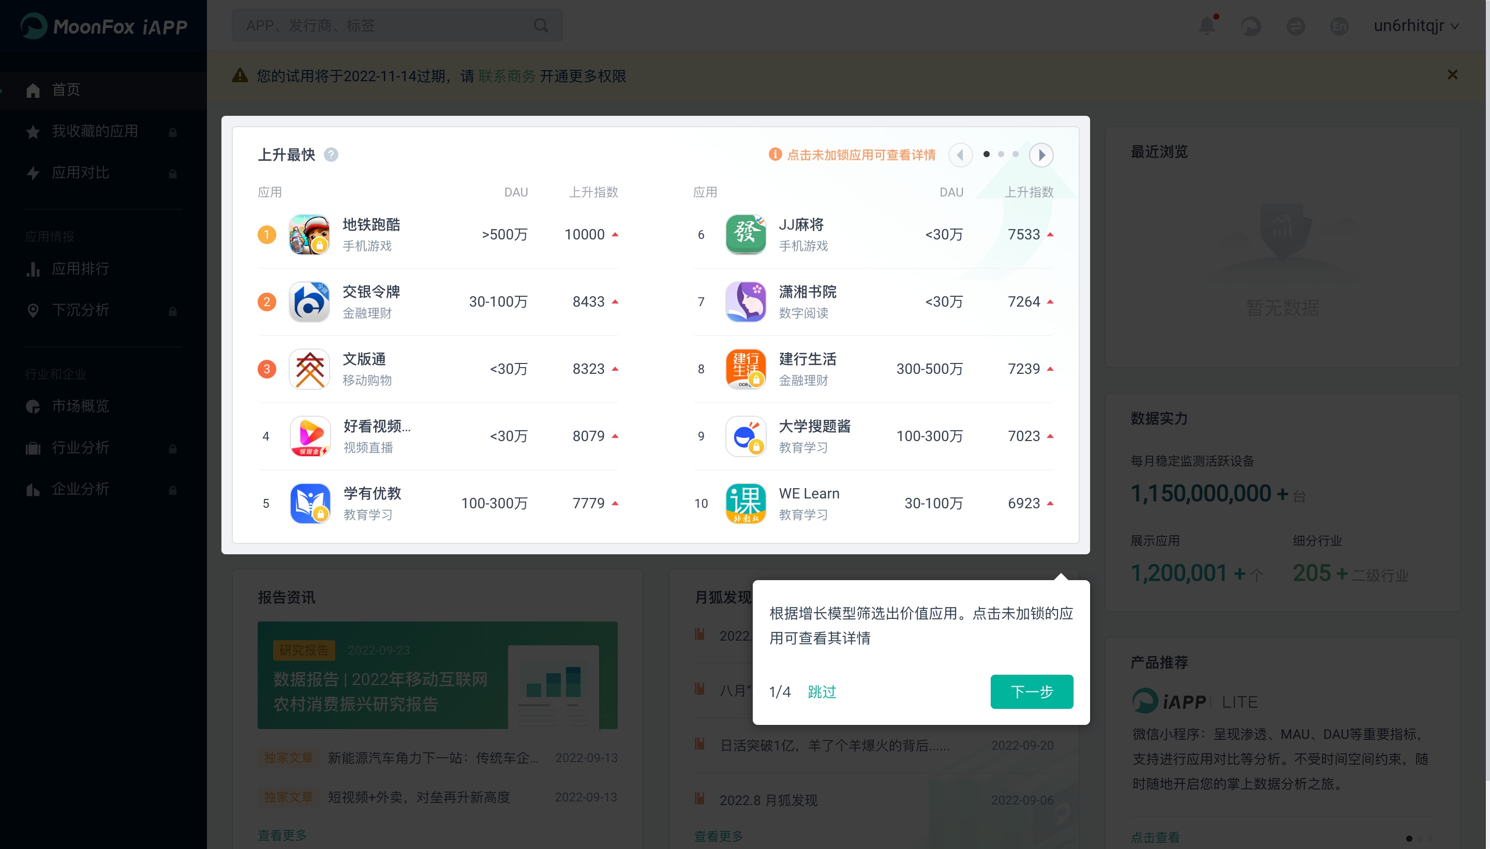
Task: Open 下沉分析 in the sidebar
Action: click(103, 310)
